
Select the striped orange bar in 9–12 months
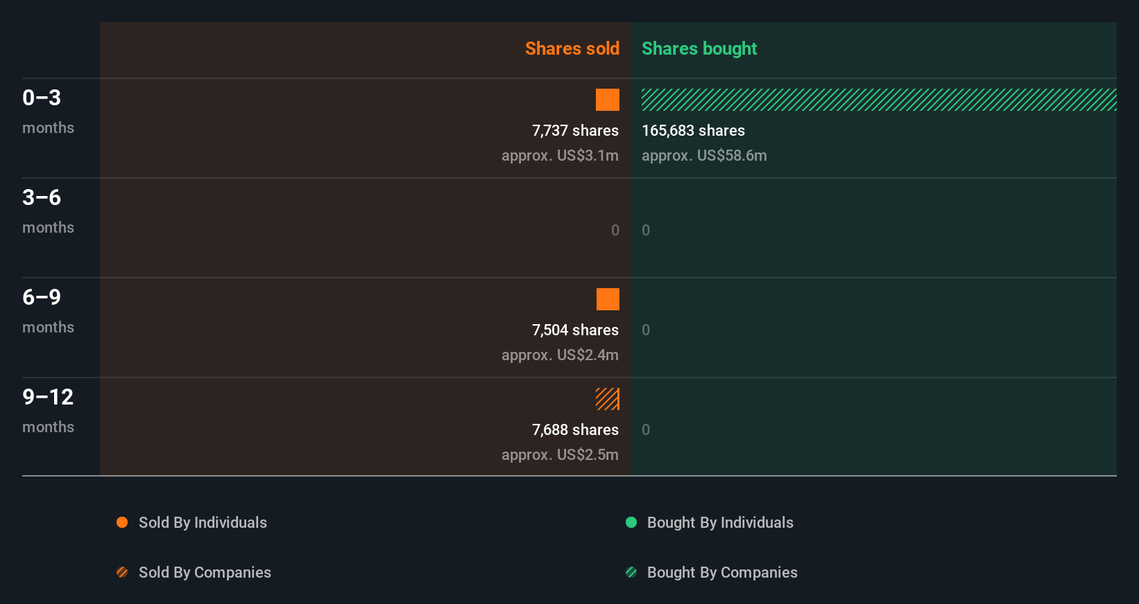[x=608, y=399]
